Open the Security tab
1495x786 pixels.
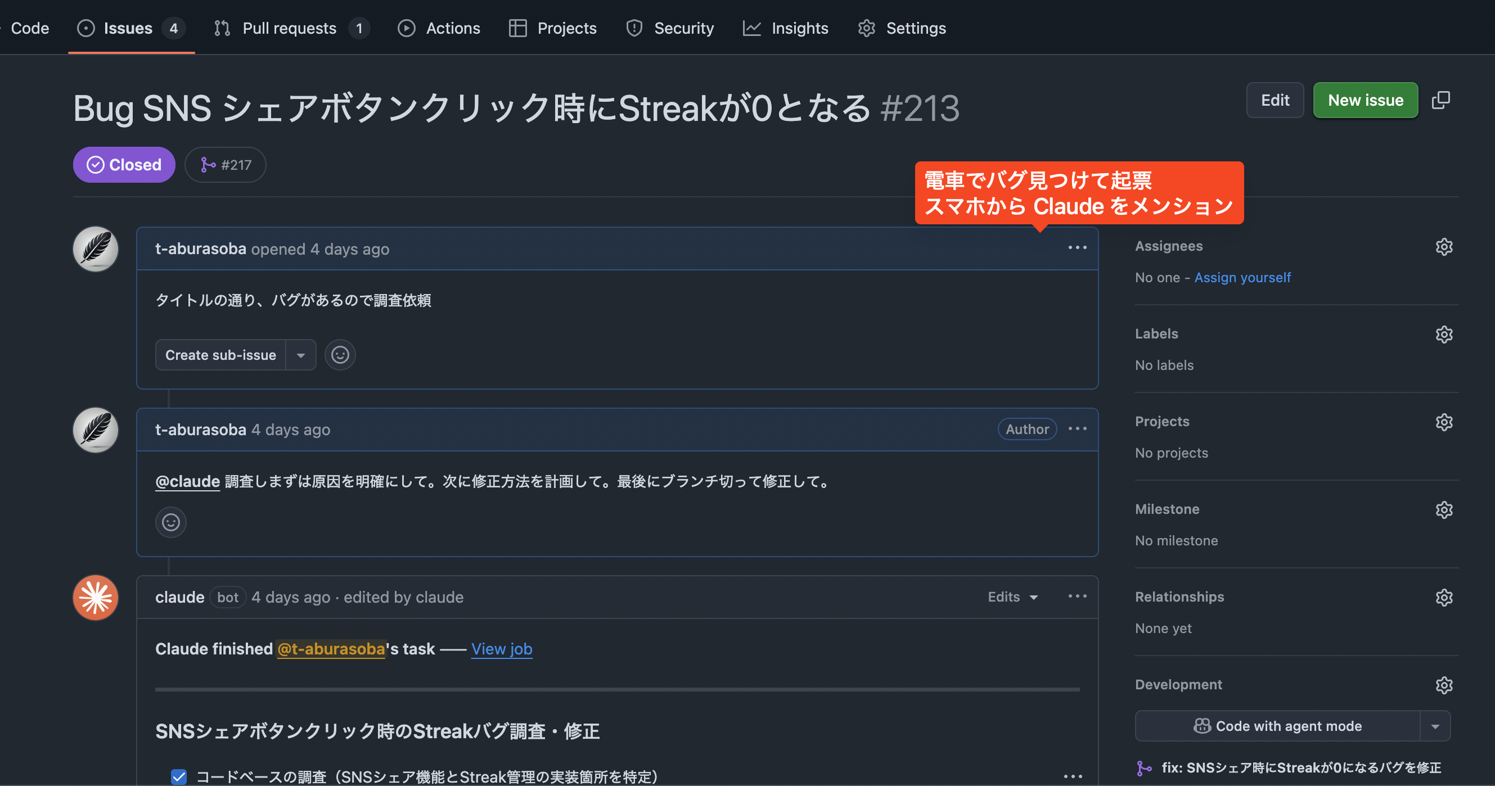coord(670,28)
